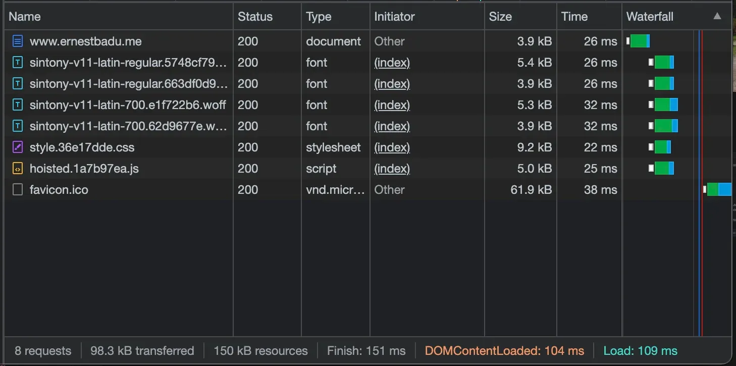Sort requests by the Time column header

click(574, 16)
